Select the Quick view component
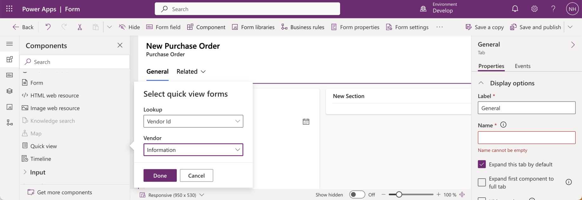582x200 pixels. click(39, 146)
